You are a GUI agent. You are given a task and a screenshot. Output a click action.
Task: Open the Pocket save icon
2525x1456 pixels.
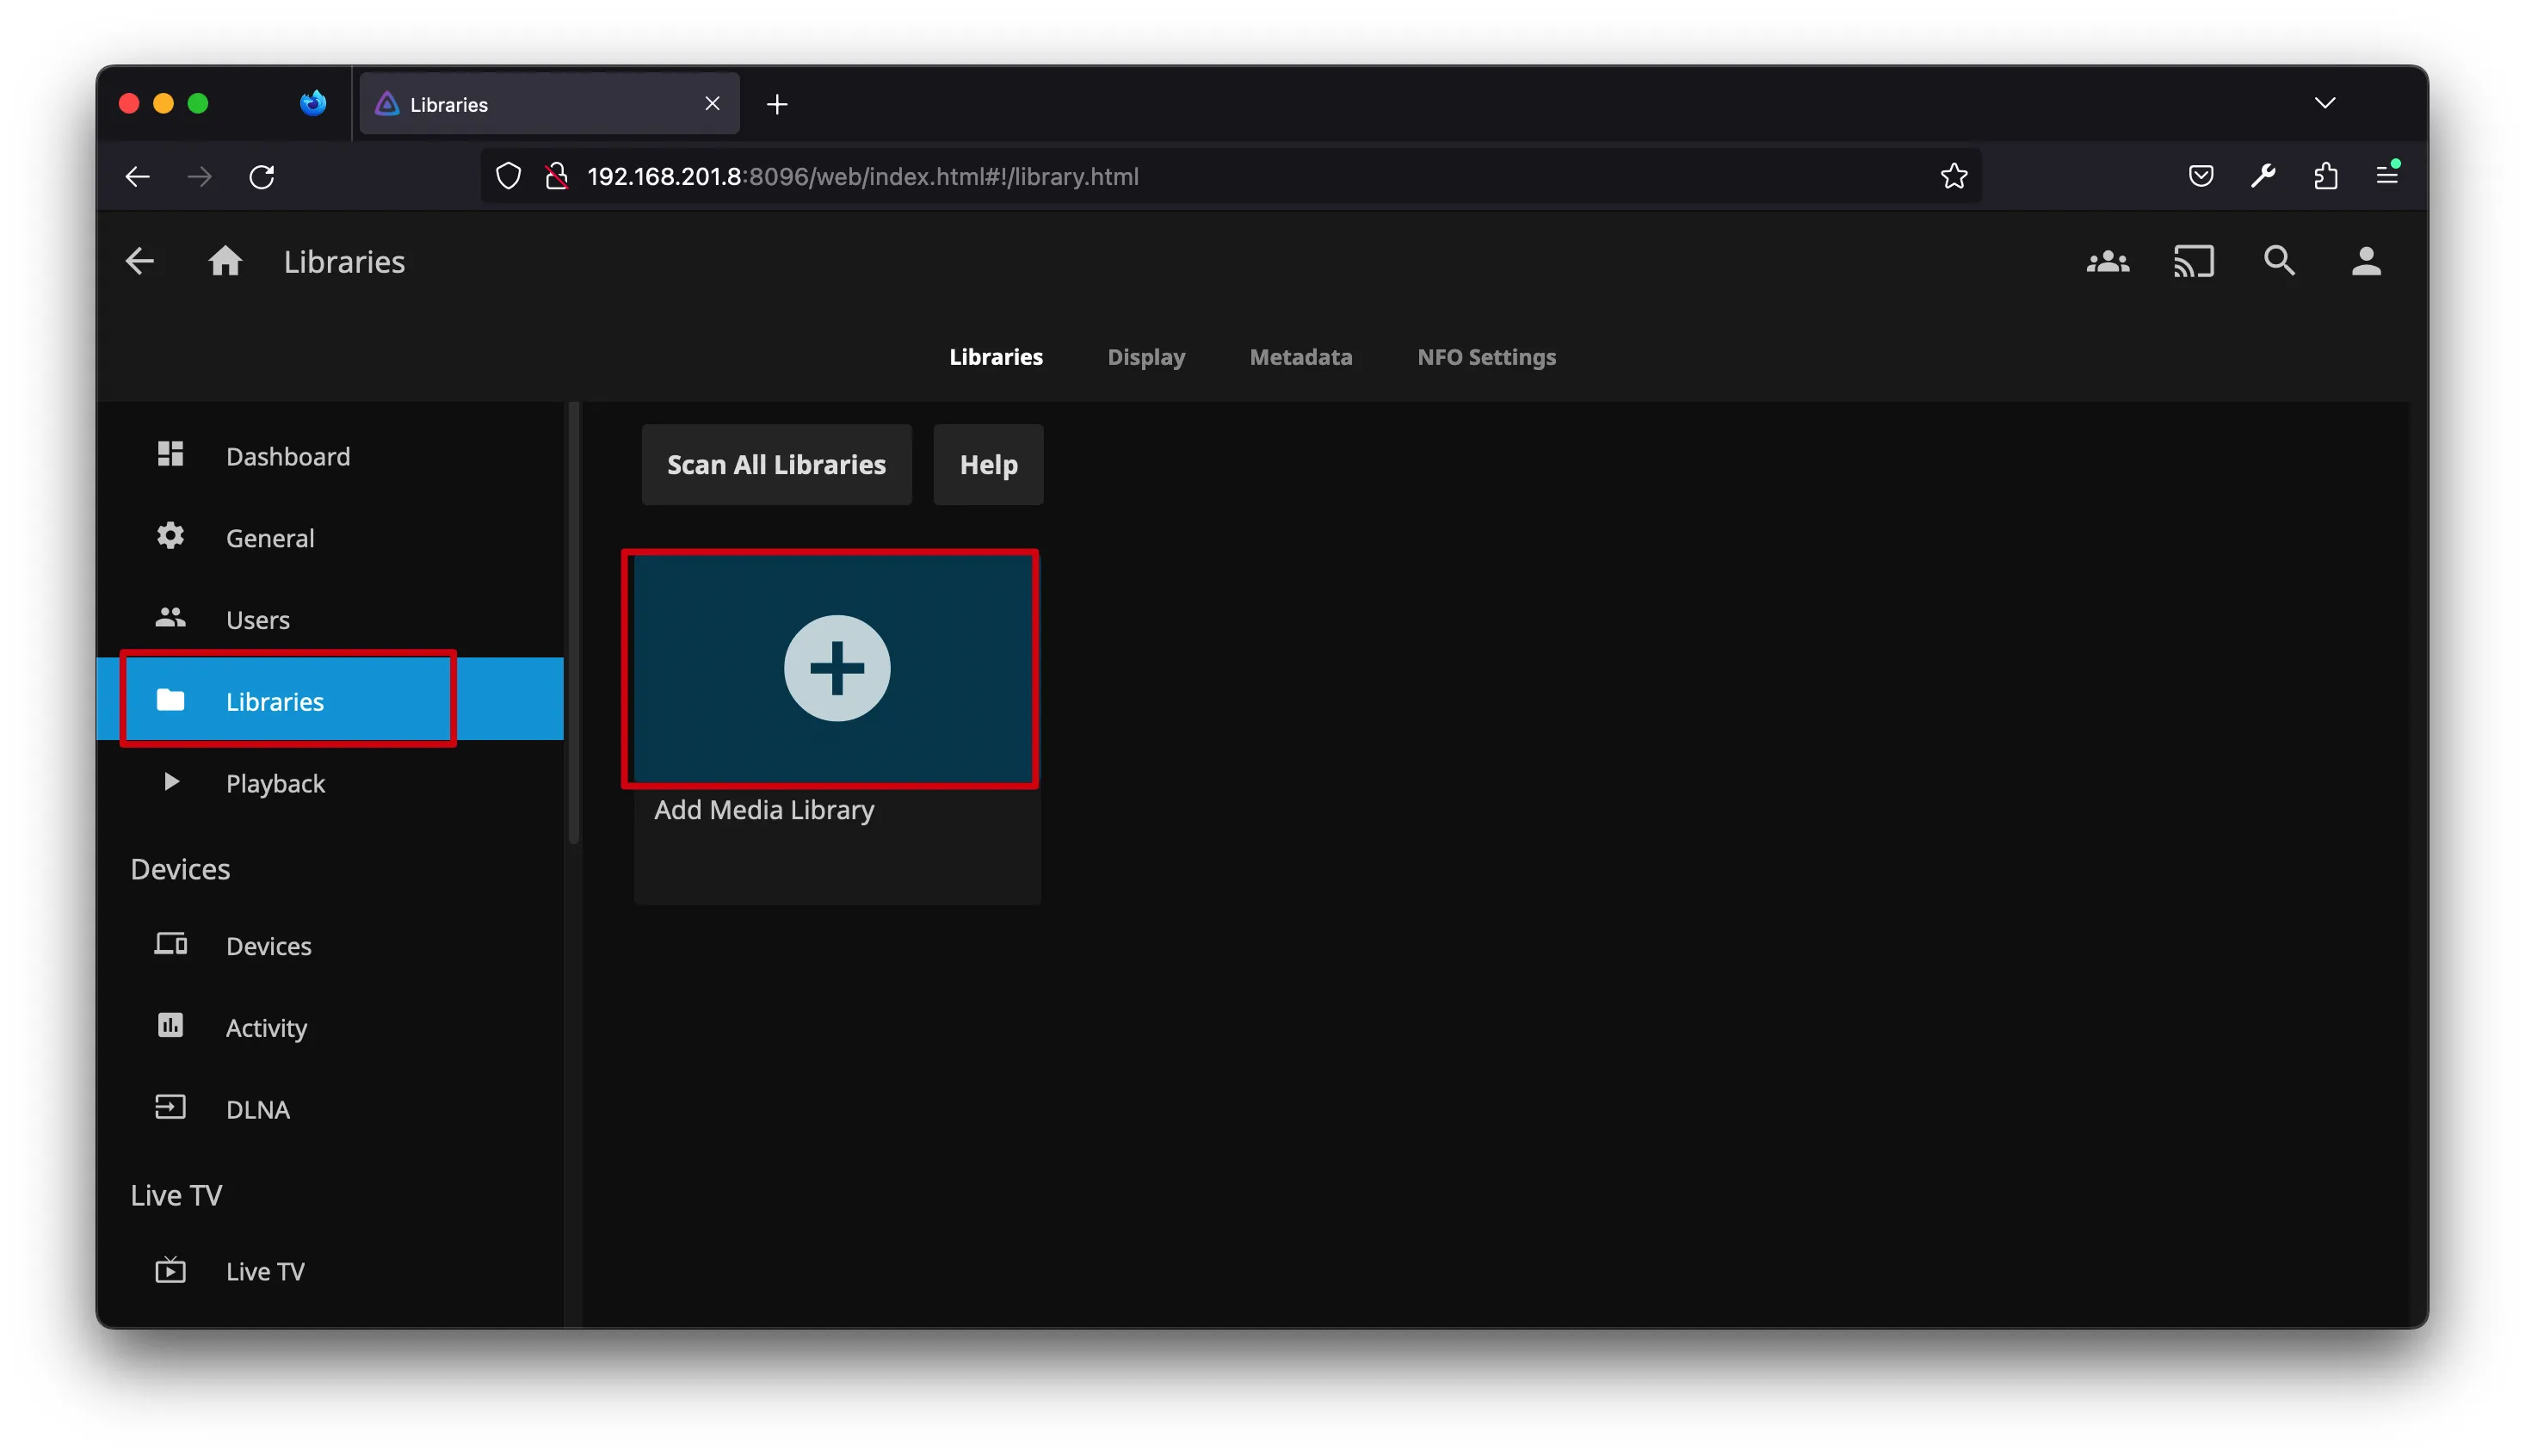coord(2201,176)
